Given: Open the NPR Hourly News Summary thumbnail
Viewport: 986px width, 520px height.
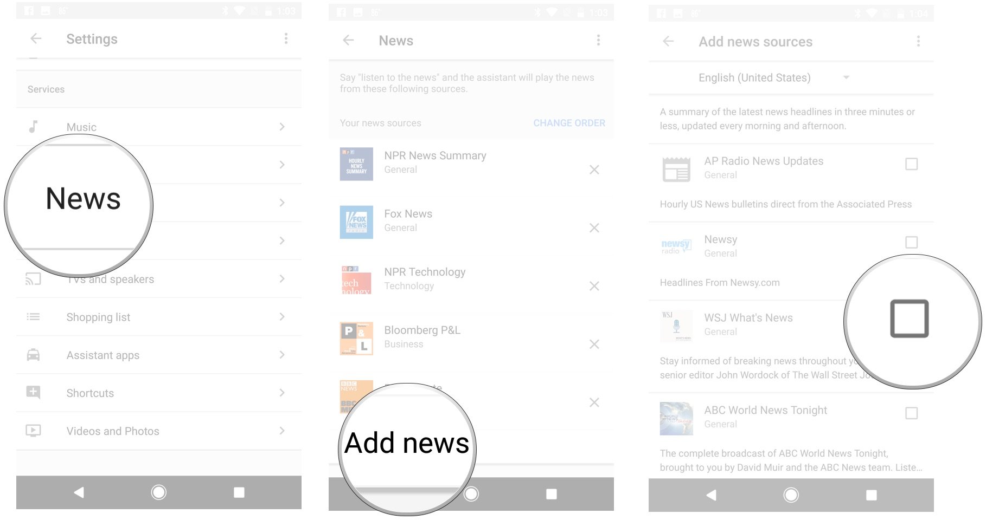Looking at the screenshot, I should (x=356, y=164).
